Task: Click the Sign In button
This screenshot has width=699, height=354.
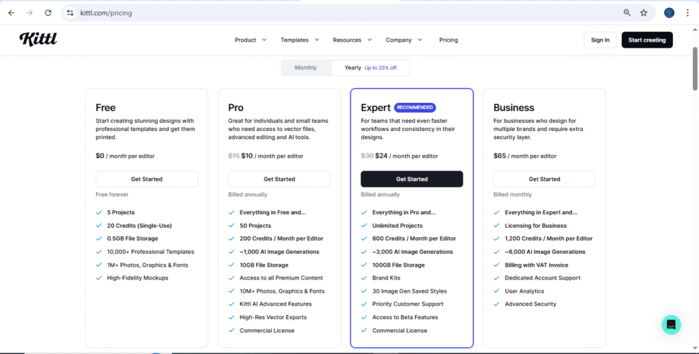Action: pyautogui.click(x=600, y=40)
